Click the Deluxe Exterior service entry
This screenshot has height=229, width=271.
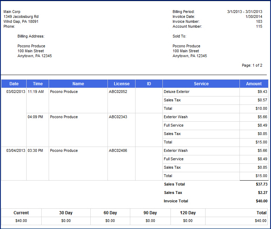tap(176, 92)
